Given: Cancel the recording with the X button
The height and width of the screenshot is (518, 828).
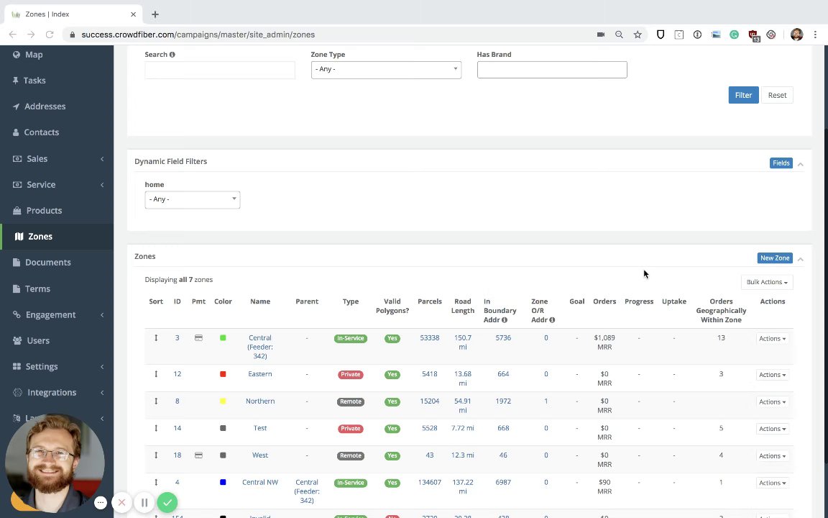Looking at the screenshot, I should coord(121,502).
